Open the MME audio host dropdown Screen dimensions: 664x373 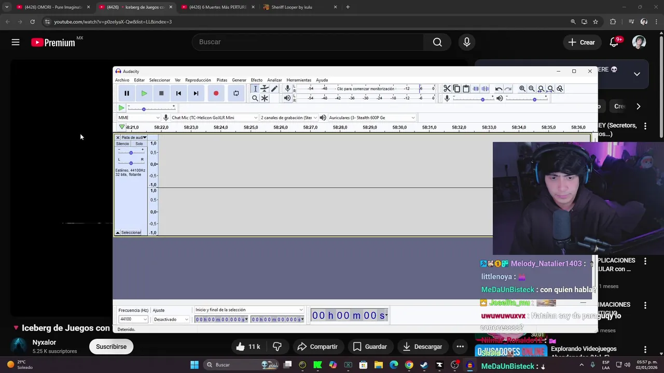click(x=139, y=118)
